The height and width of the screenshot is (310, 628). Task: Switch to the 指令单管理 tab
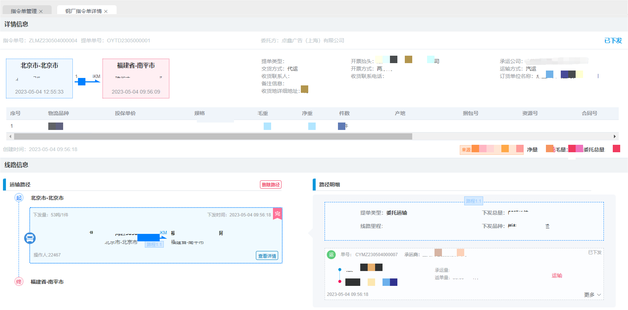tap(24, 11)
